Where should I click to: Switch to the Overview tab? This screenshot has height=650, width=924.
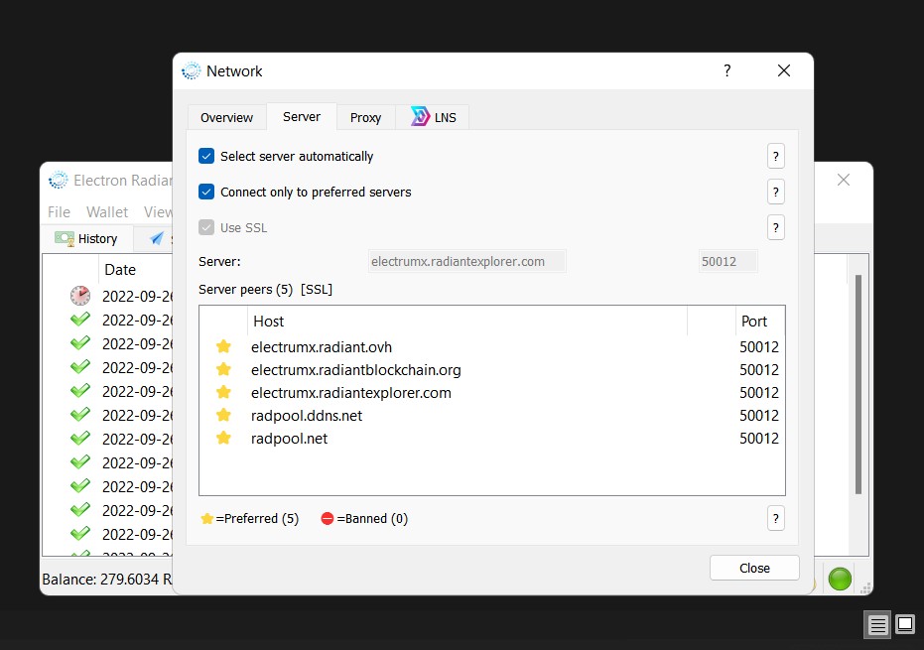[227, 117]
